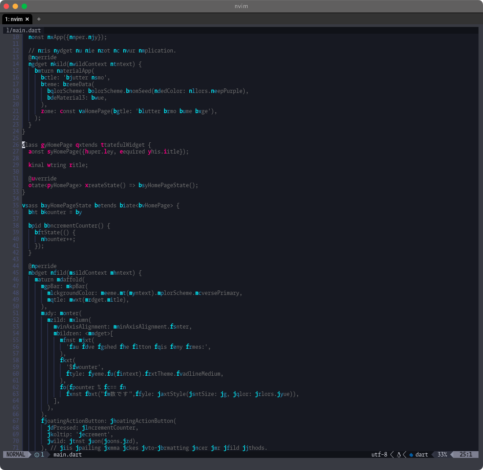Click the NORMAL mode indicator in the statusline
The height and width of the screenshot is (470, 483).
click(x=16, y=454)
